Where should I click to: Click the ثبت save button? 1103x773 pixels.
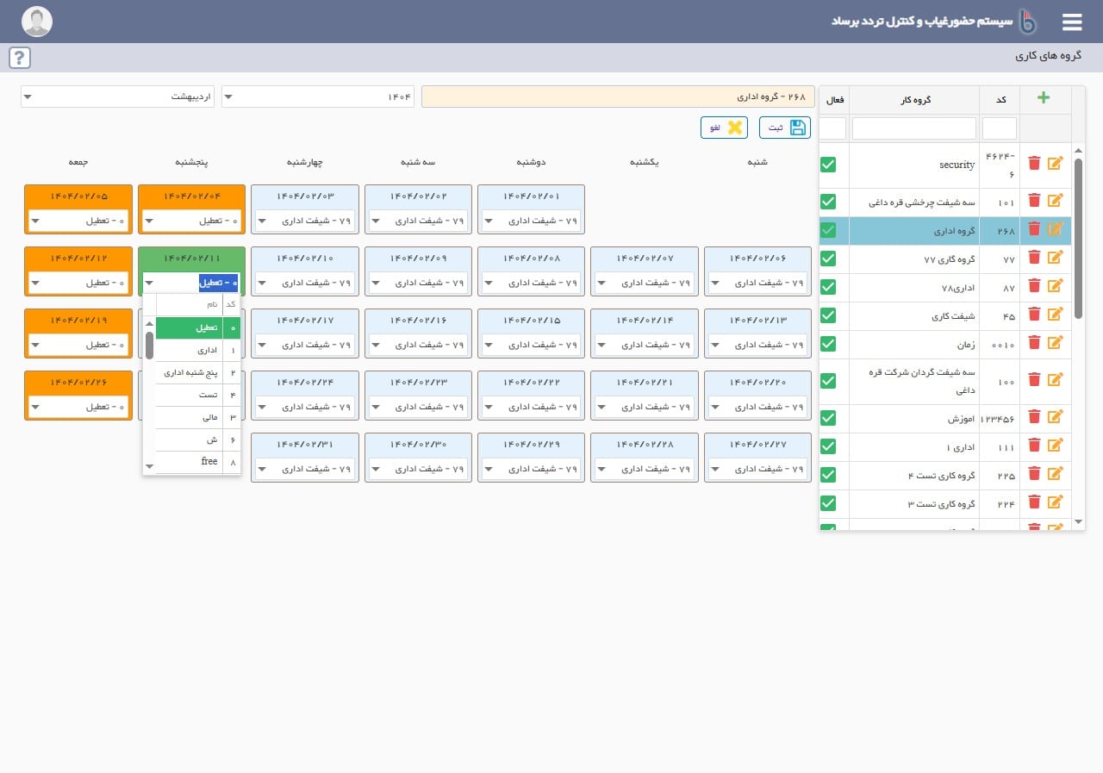pos(784,128)
